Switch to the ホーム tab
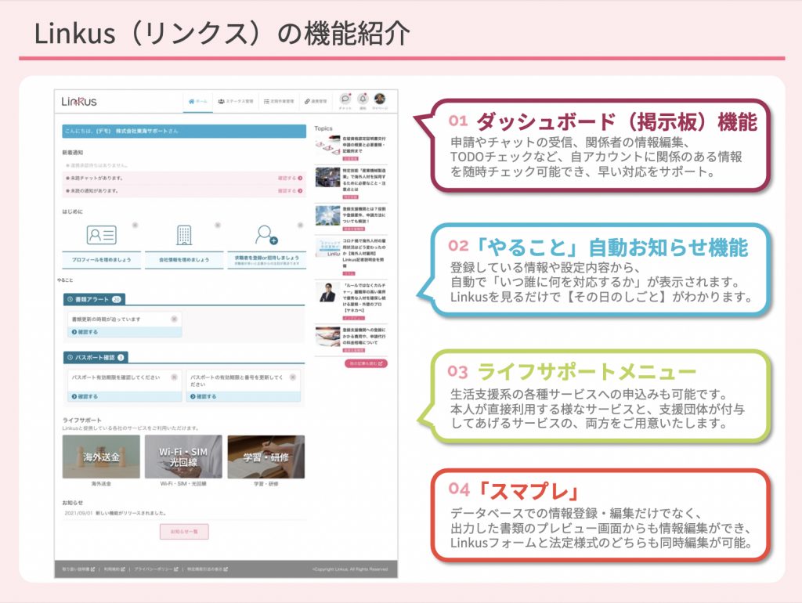Viewport: 802px width, 603px height. [197, 102]
